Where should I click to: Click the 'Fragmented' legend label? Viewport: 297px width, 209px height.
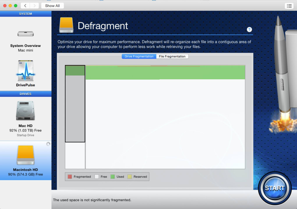point(82,177)
